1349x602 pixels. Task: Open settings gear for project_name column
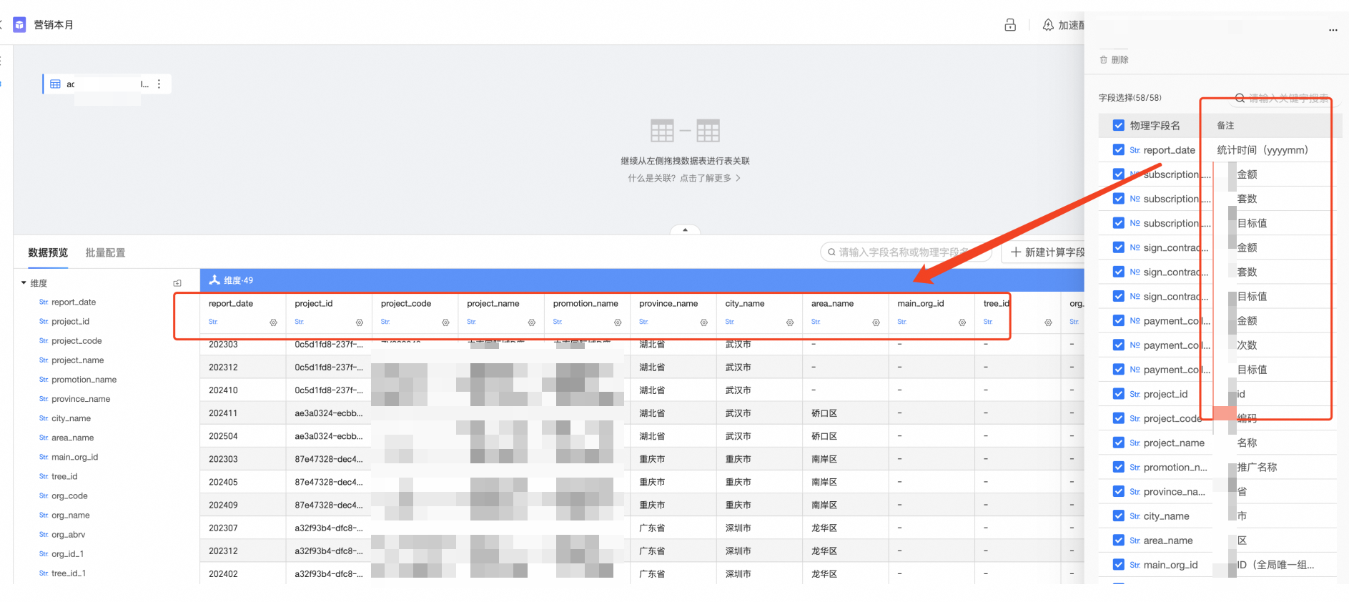(x=531, y=322)
